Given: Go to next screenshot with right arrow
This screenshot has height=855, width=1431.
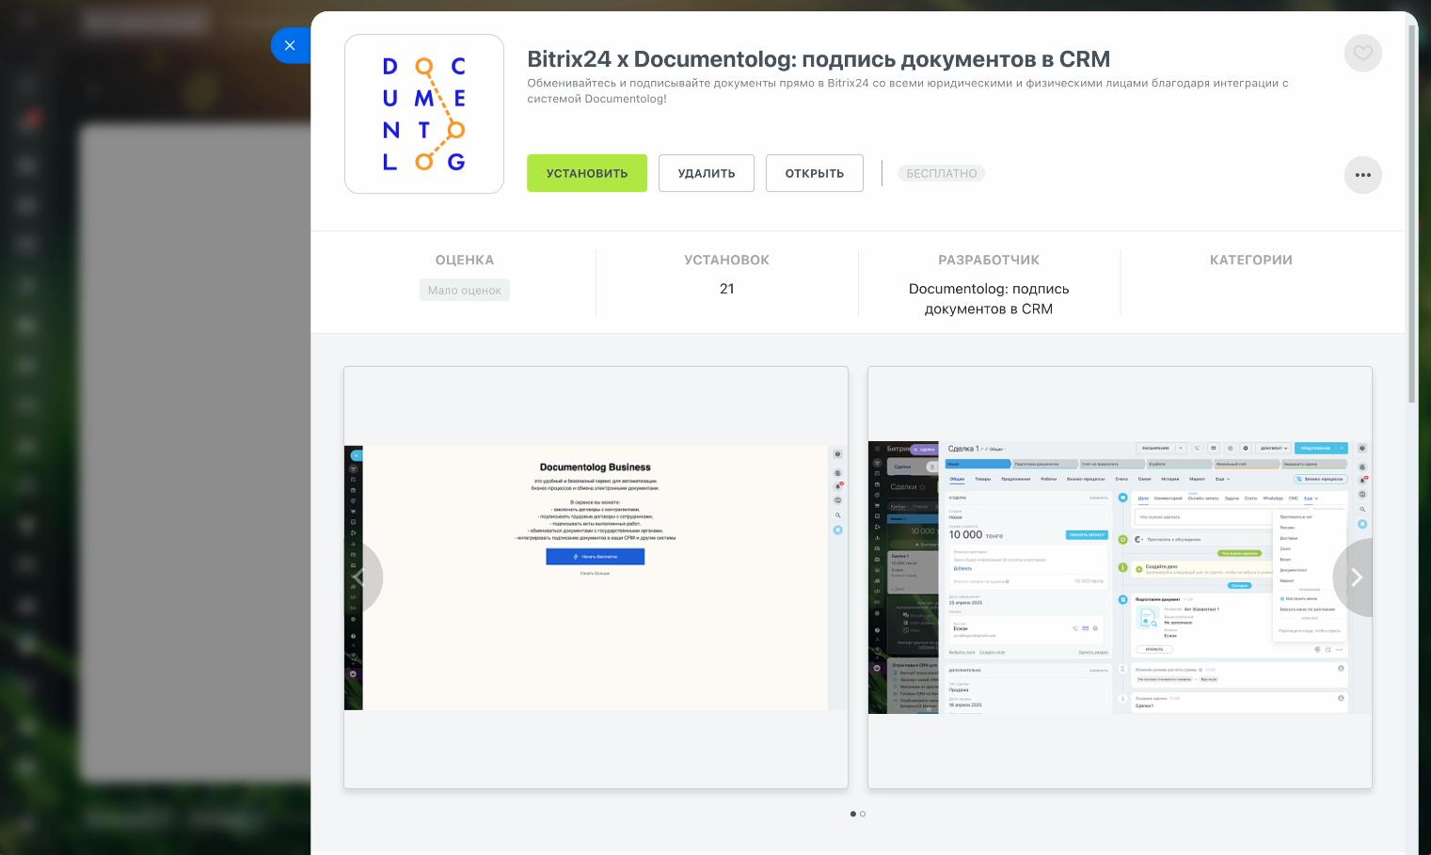Looking at the screenshot, I should (1355, 578).
